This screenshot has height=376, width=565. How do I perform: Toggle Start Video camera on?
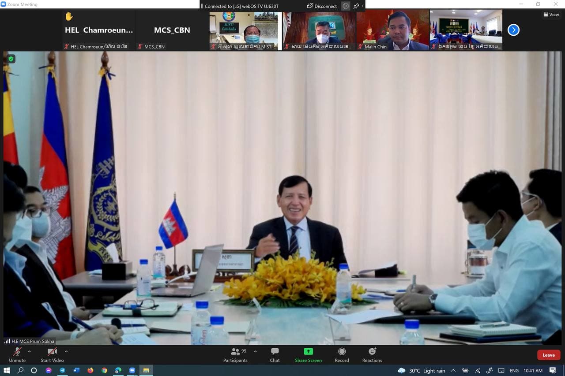coord(52,354)
